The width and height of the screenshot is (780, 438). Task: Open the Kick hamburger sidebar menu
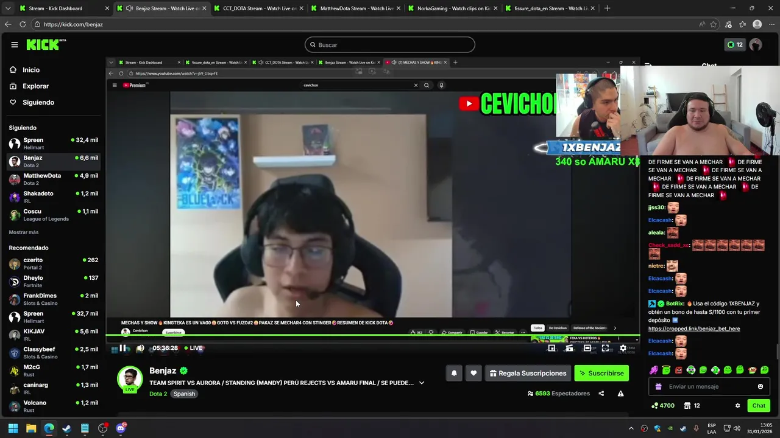point(14,44)
